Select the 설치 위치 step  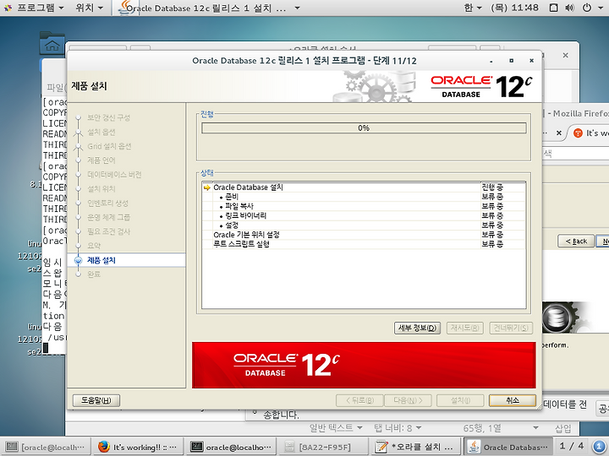[101, 189]
